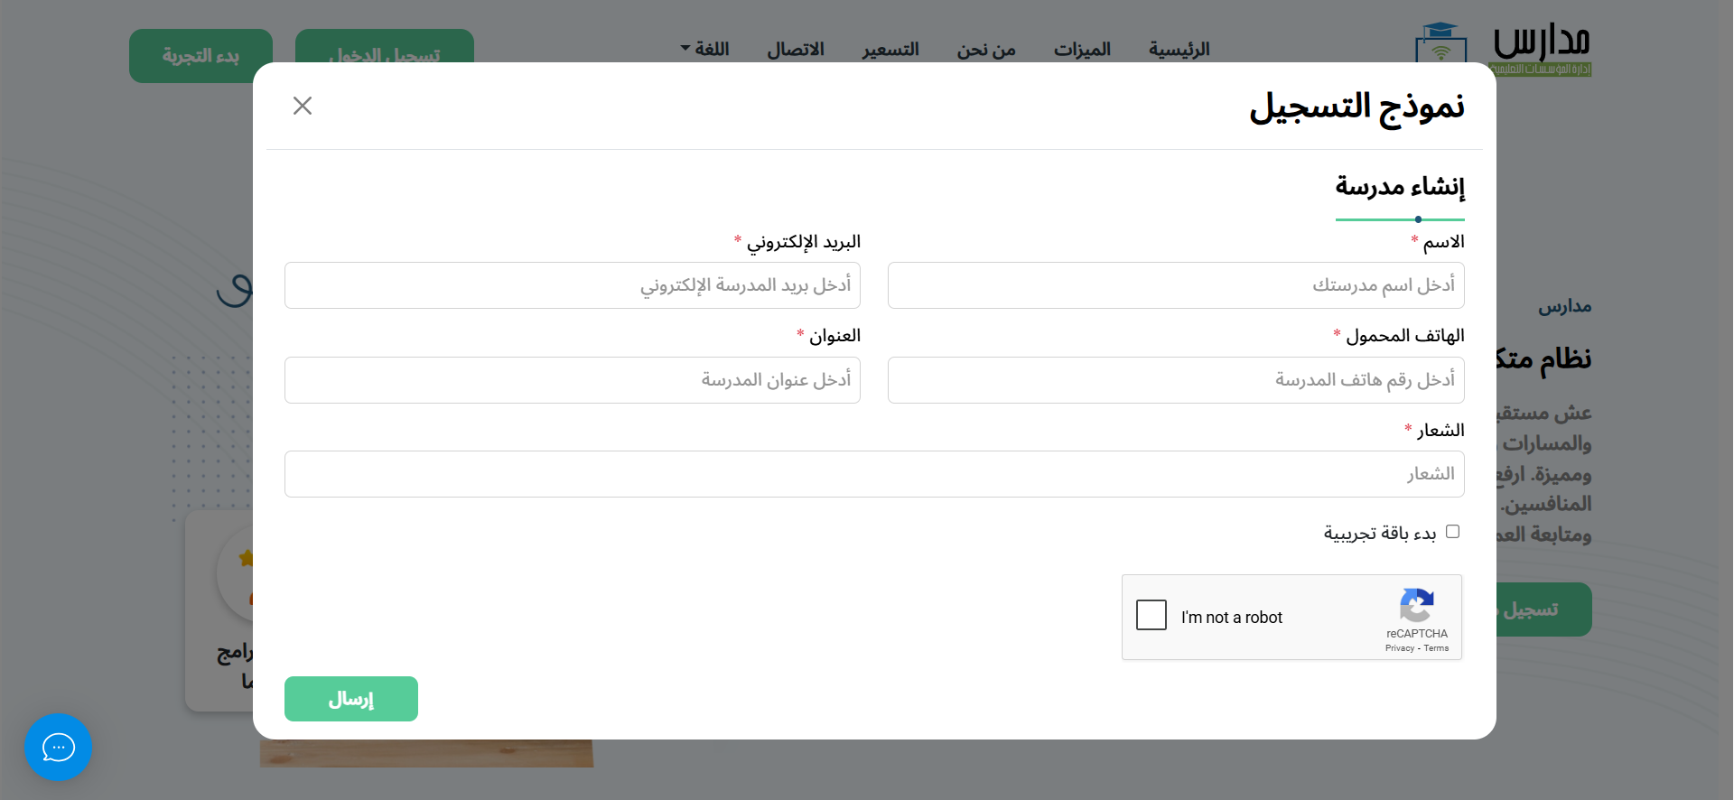Focus the الشعار logo field
This screenshot has width=1734, height=800.
tap(874, 474)
